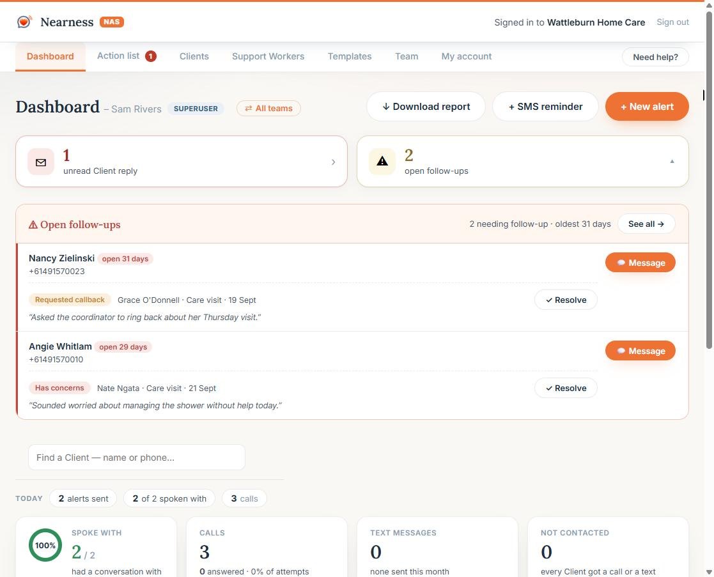Click the page vertical scrollbar
714x577 pixels.
(x=709, y=180)
